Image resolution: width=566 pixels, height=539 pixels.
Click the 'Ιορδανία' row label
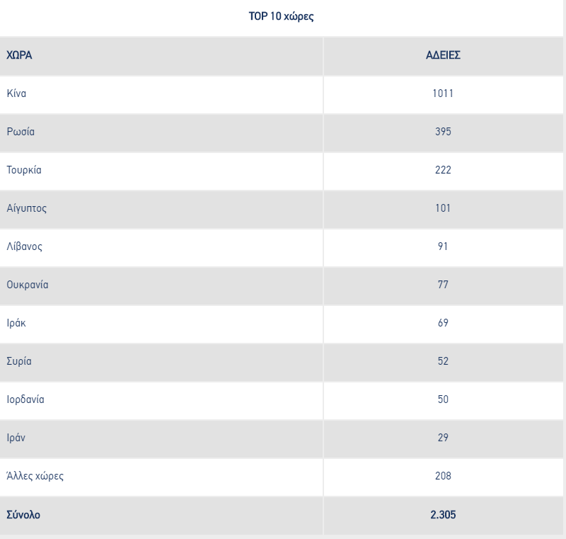(x=25, y=399)
